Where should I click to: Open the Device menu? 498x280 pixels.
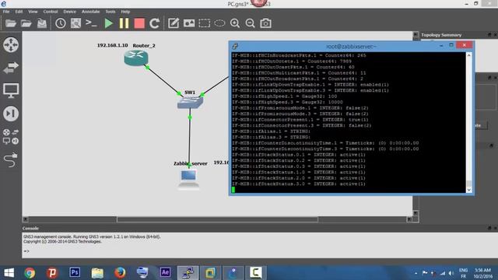pos(69,12)
